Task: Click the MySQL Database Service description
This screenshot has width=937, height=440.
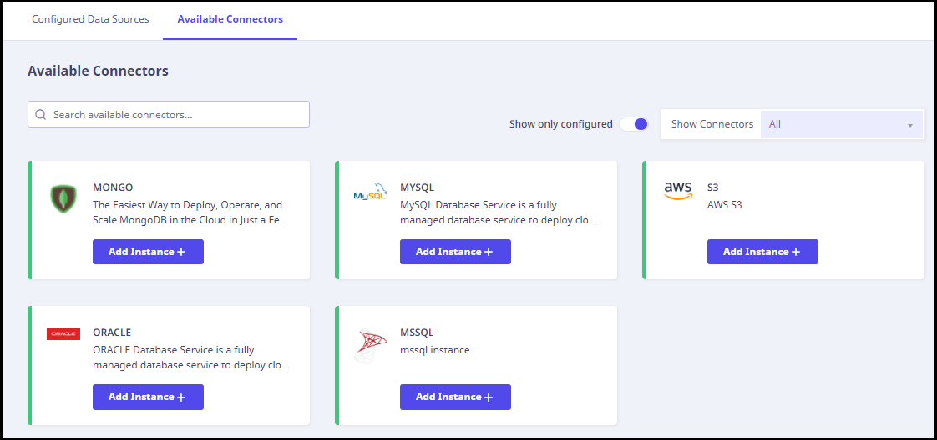Action: 498,212
